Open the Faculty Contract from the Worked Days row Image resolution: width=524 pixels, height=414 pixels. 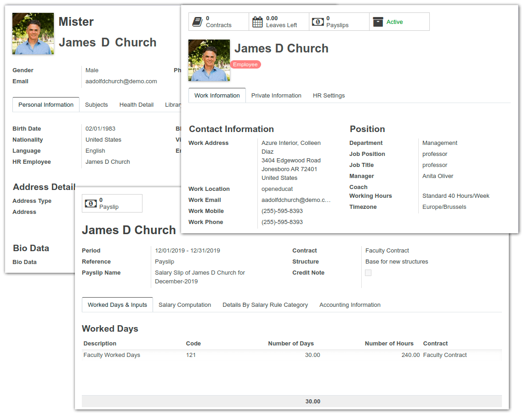(444, 355)
